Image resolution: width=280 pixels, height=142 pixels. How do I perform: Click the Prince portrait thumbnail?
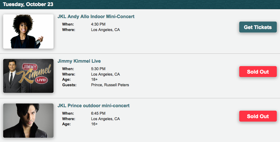pos(28,120)
